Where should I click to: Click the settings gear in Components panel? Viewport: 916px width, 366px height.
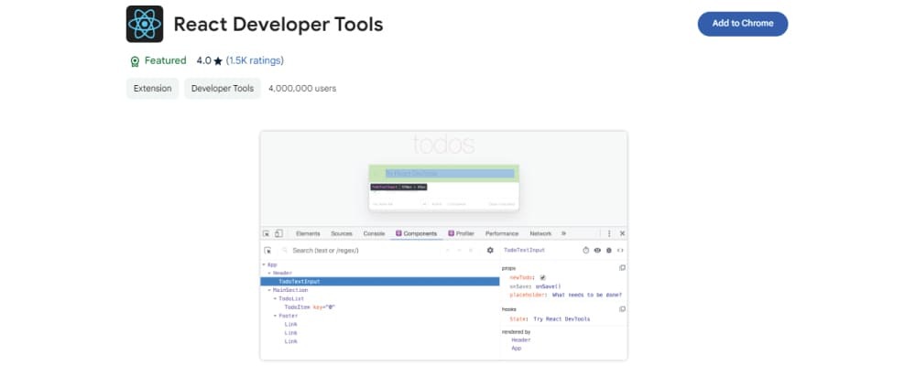pos(490,250)
